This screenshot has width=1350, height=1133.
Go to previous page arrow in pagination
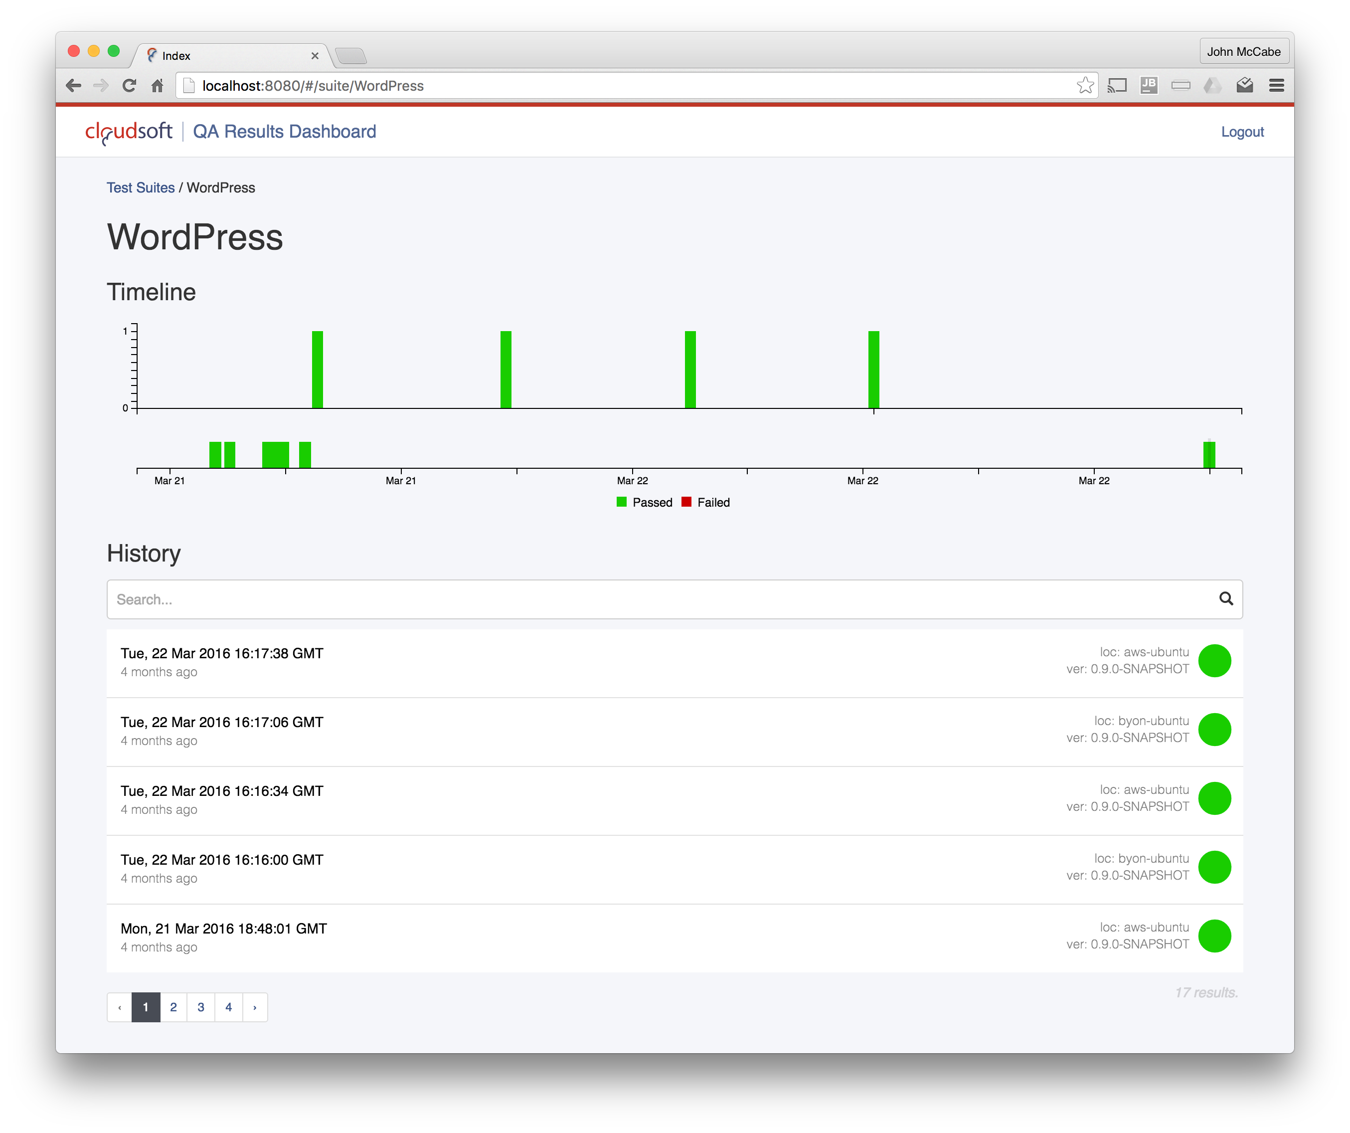[x=120, y=1007]
